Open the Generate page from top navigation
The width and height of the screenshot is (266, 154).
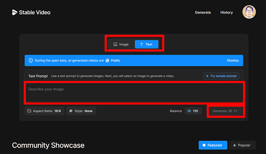(203, 13)
